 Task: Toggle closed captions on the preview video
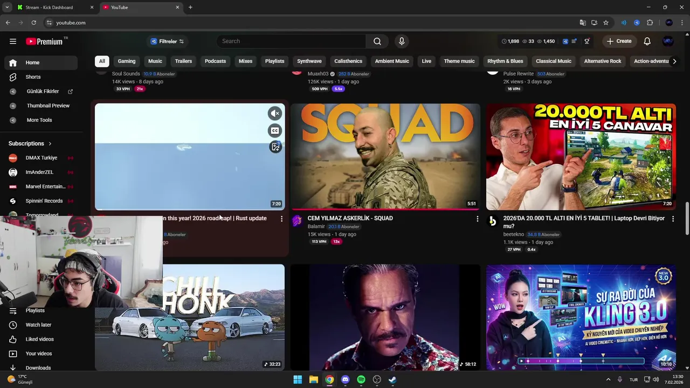pyautogui.click(x=275, y=130)
